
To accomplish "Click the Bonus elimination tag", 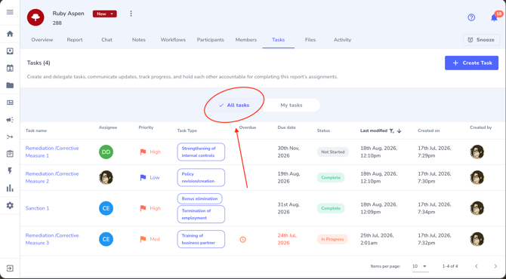I will 199,198.
